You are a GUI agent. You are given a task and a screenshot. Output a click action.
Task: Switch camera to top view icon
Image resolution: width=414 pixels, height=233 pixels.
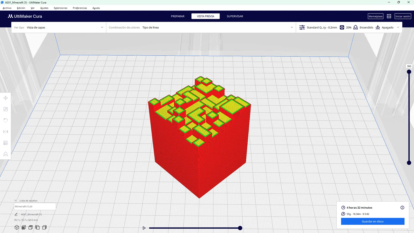tap(31, 227)
